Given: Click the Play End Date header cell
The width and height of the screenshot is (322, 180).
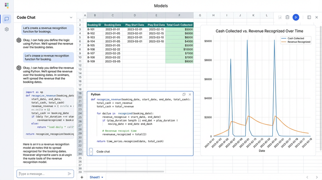Looking at the screenshot, I should click(x=156, y=25).
